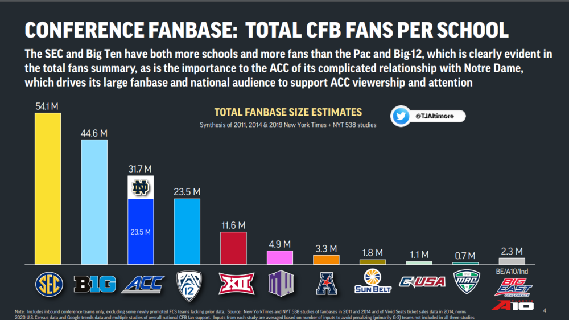Viewport: 569px width, 320px height.
Task: Select the ACC conference logo
Action: [141, 283]
